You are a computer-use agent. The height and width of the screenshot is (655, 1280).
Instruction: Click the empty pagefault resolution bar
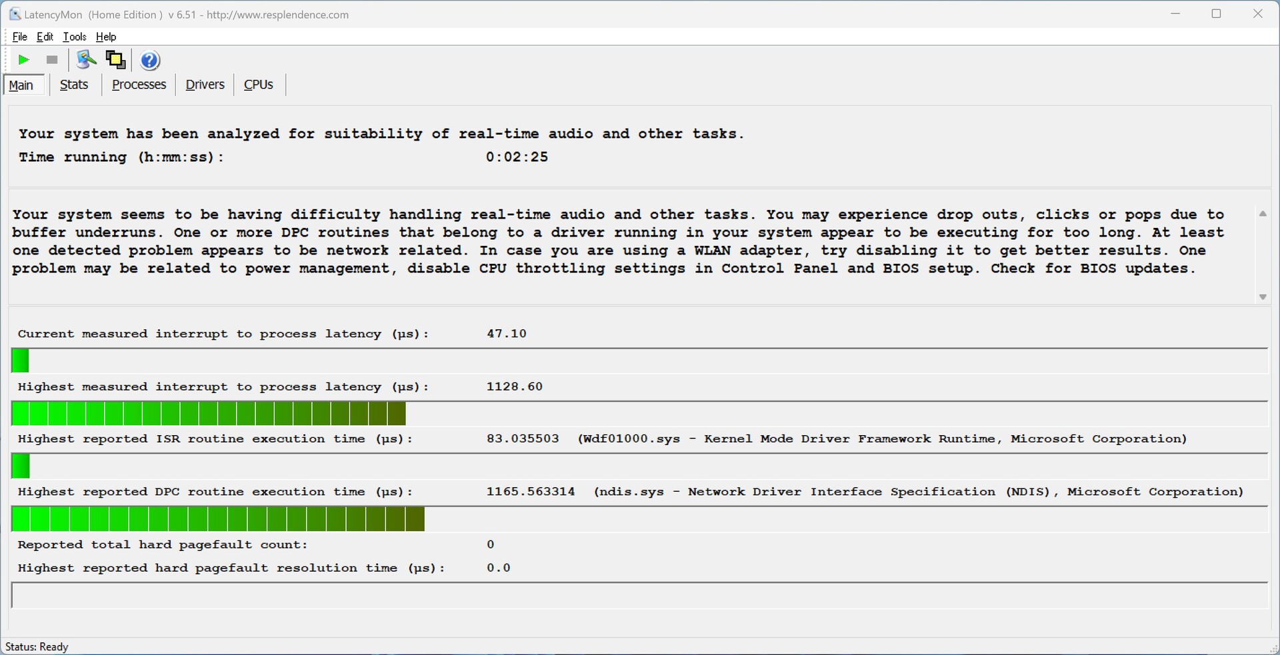(x=639, y=595)
